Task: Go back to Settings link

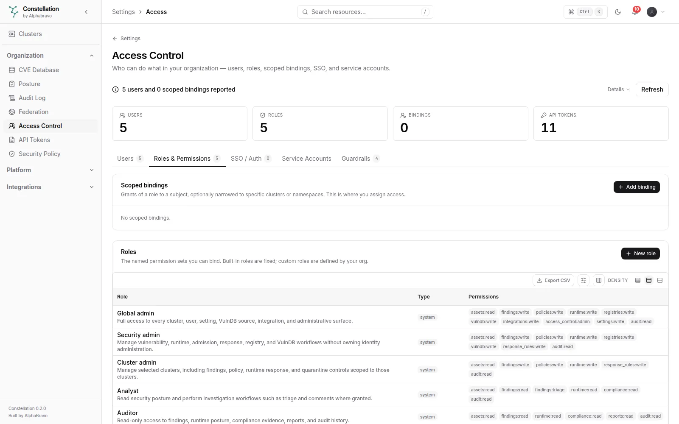Action: tap(126, 39)
